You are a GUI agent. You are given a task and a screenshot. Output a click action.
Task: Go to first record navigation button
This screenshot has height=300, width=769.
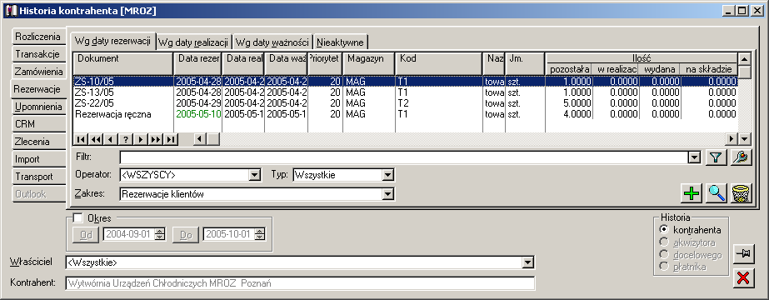pyautogui.click(x=81, y=139)
